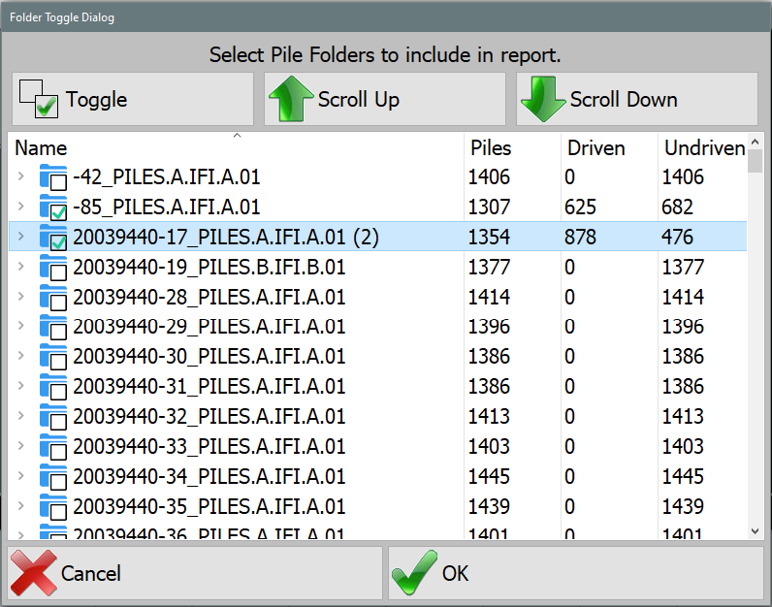Image resolution: width=772 pixels, height=607 pixels.
Task: Select the 20039440-28_PILES.A.IFI.A.01 folder name
Action: pyautogui.click(x=209, y=297)
